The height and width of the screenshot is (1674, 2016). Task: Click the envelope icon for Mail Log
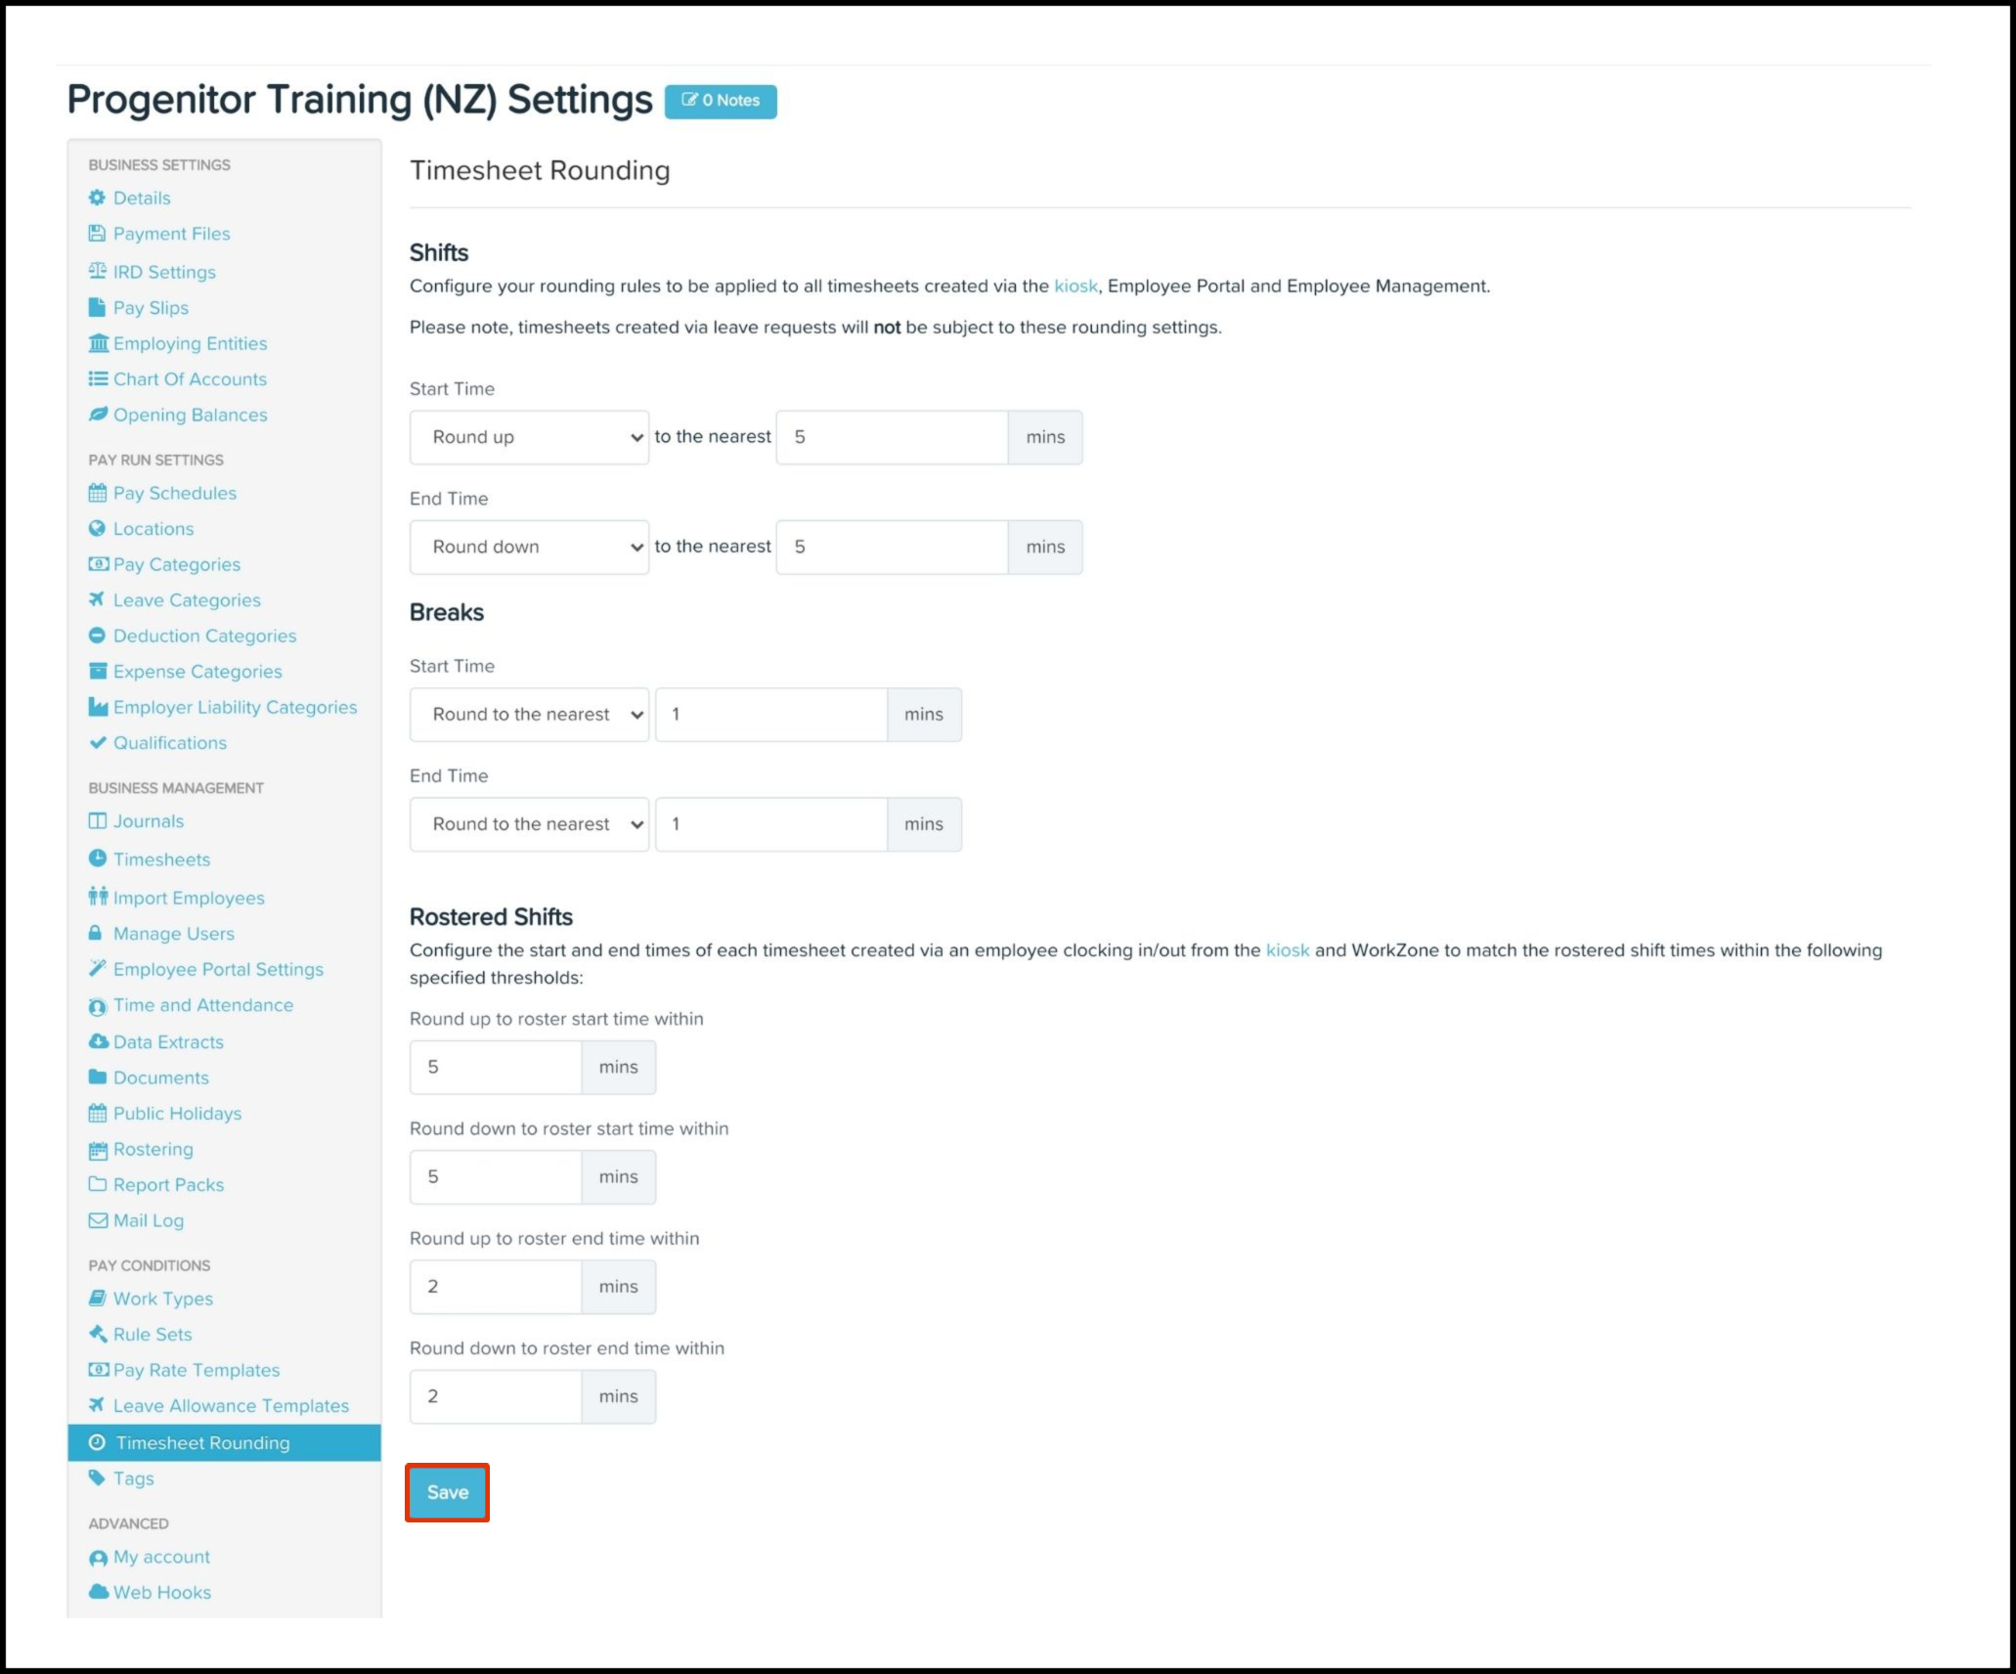pyautogui.click(x=98, y=1220)
